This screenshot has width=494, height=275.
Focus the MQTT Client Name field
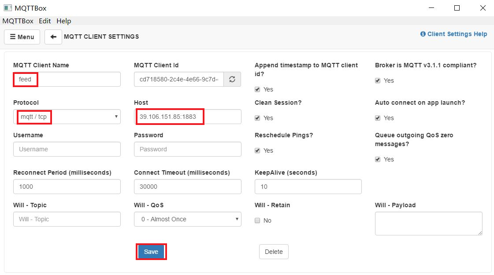pyautogui.click(x=67, y=79)
